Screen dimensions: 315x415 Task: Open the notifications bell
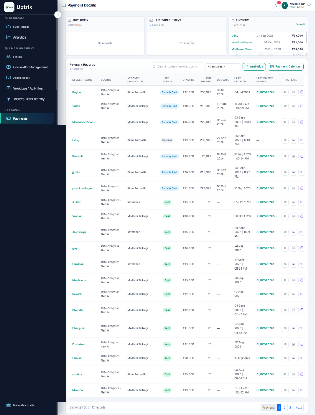(x=276, y=5)
